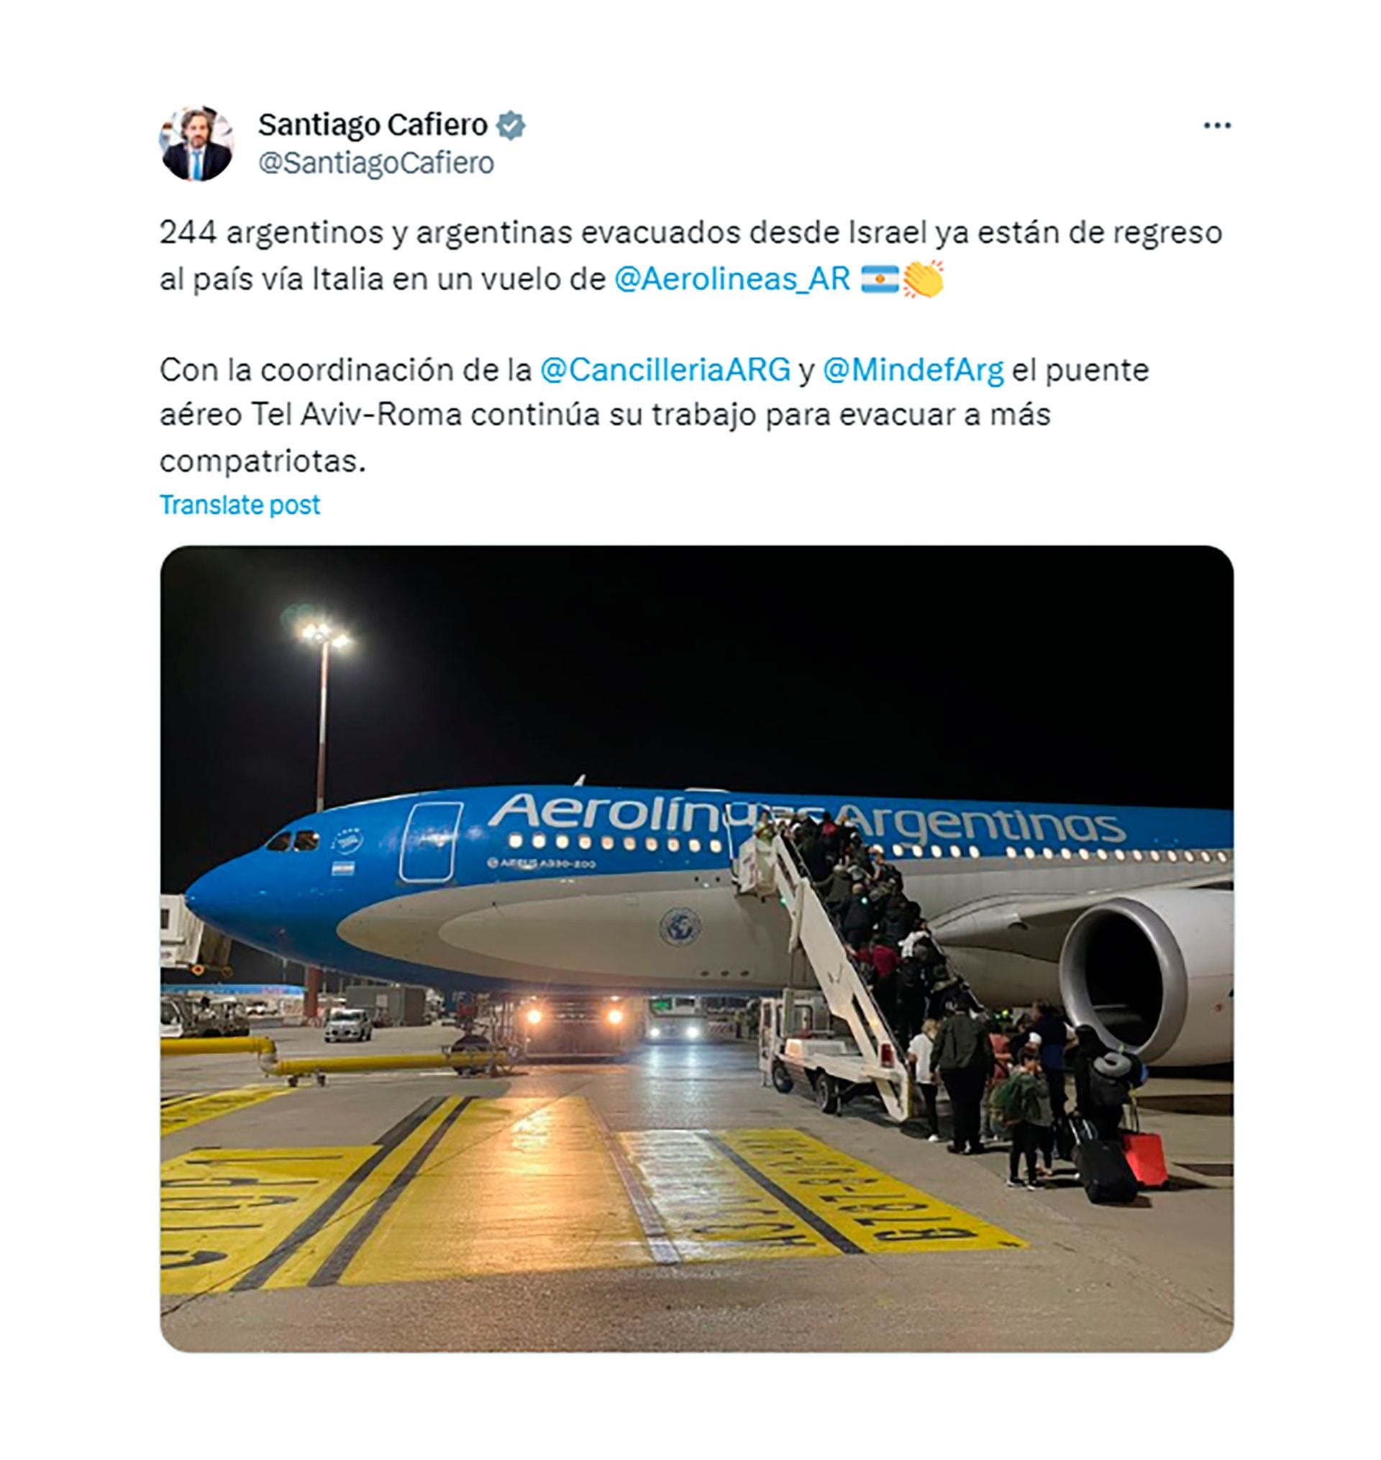Viewport: 1381px width, 1460px height.
Task: Click Translate post
Action: pyautogui.click(x=240, y=505)
